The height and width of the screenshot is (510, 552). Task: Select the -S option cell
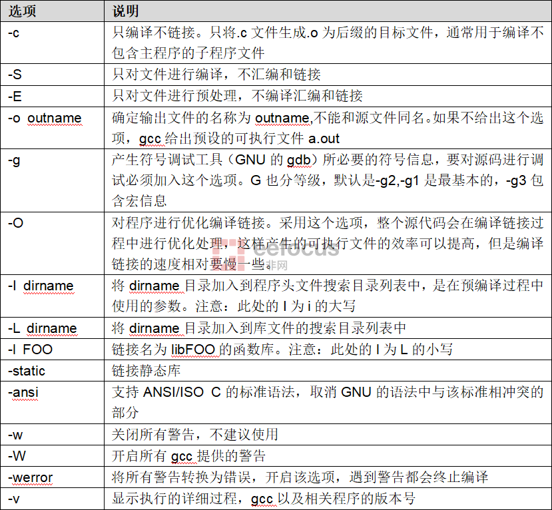[x=52, y=75]
